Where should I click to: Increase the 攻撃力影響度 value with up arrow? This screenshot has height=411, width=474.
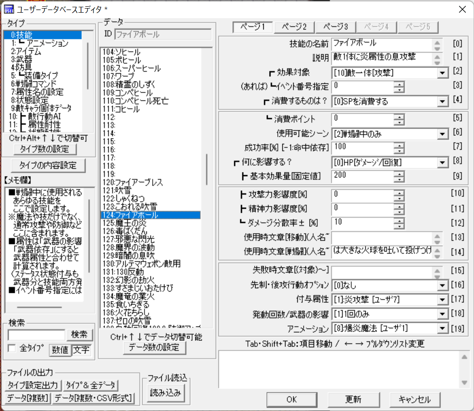(x=399, y=193)
